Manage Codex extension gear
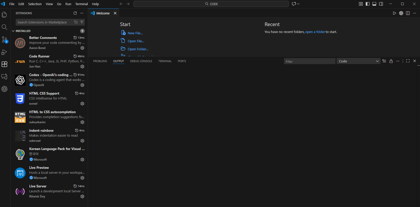420x207 pixels. (82, 85)
